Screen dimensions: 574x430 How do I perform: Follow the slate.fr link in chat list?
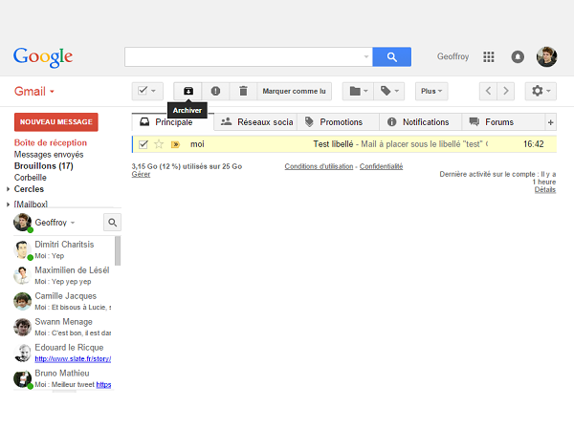click(73, 359)
